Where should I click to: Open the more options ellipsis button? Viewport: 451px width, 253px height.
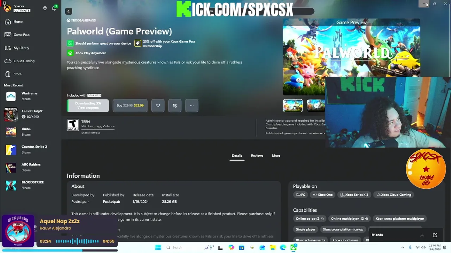pyautogui.click(x=192, y=105)
